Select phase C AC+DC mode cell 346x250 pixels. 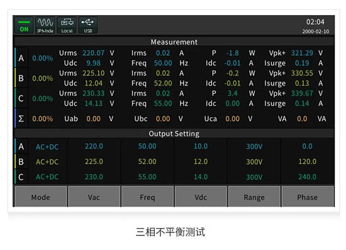click(x=47, y=177)
